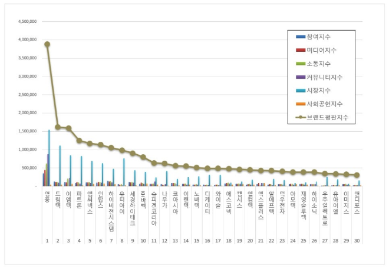Click the 시장지수 bar for 드림텍
The width and height of the screenshot is (389, 269).
[x=60, y=165]
